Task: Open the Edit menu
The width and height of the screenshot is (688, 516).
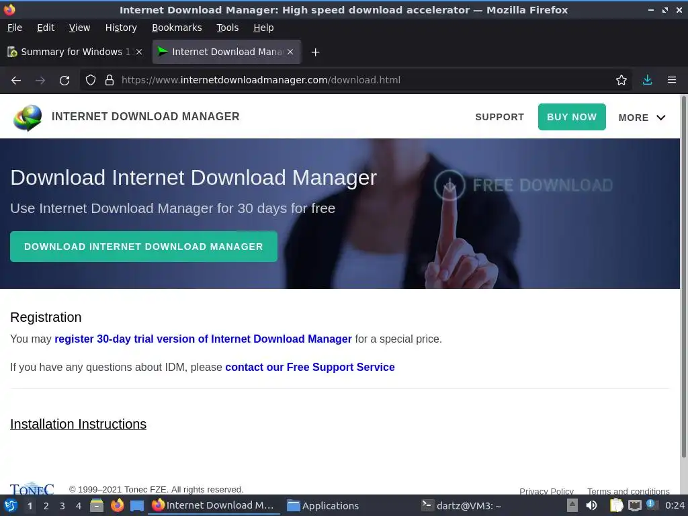Action: (x=46, y=28)
